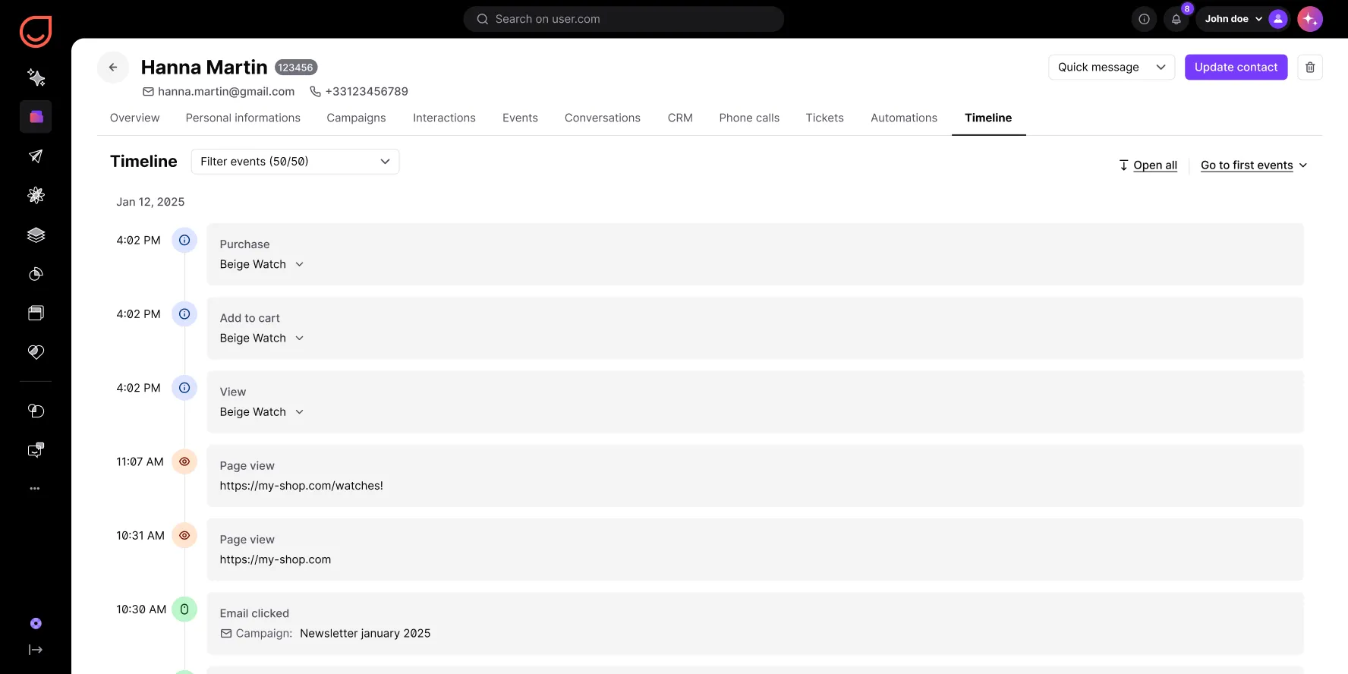Open the Filter events (50/50) dropdown
Viewport: 1348px width, 674px height.
pyautogui.click(x=295, y=162)
